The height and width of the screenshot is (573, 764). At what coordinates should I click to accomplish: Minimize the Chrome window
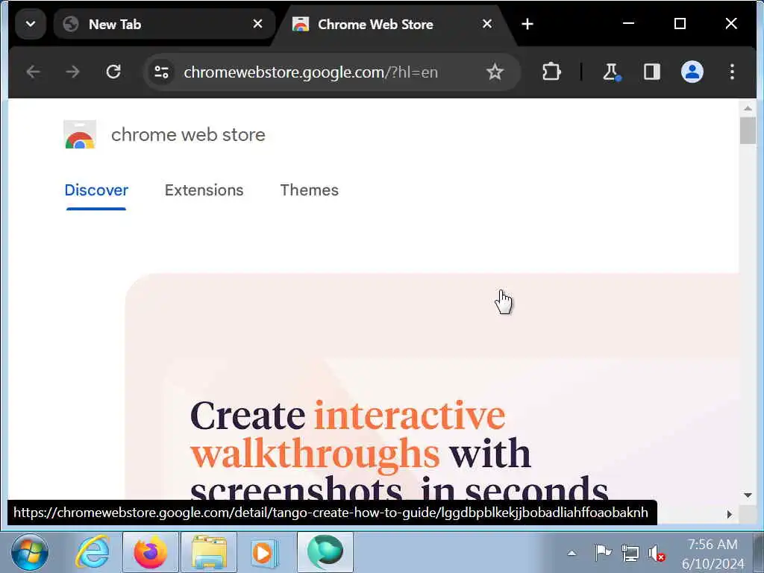(628, 23)
